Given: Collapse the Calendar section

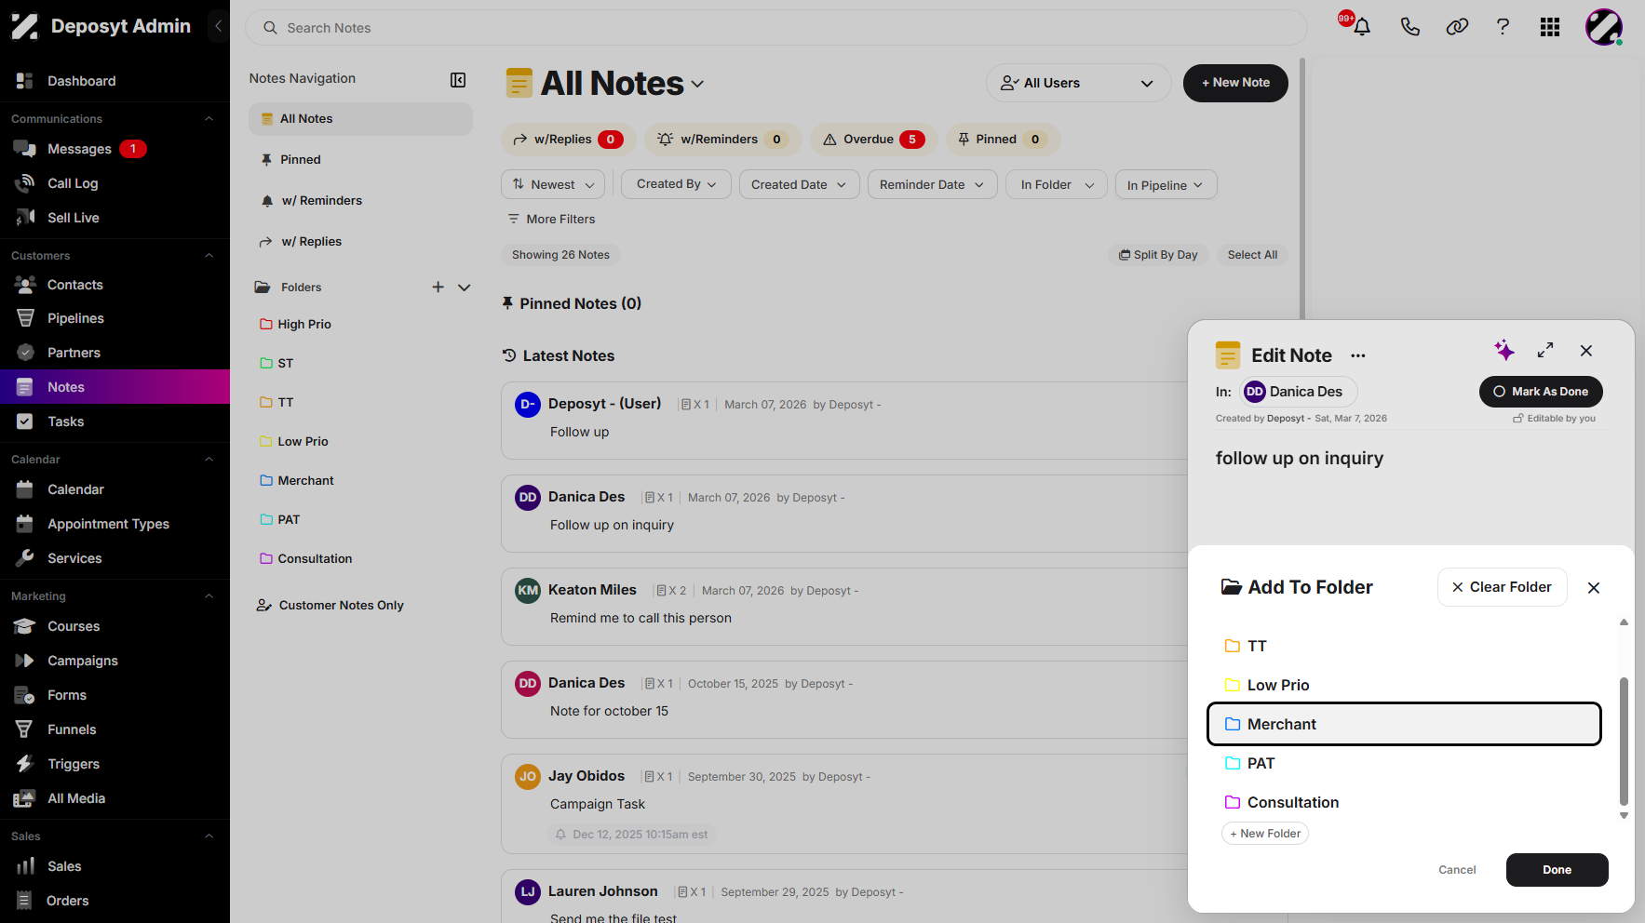Looking at the screenshot, I should (209, 460).
